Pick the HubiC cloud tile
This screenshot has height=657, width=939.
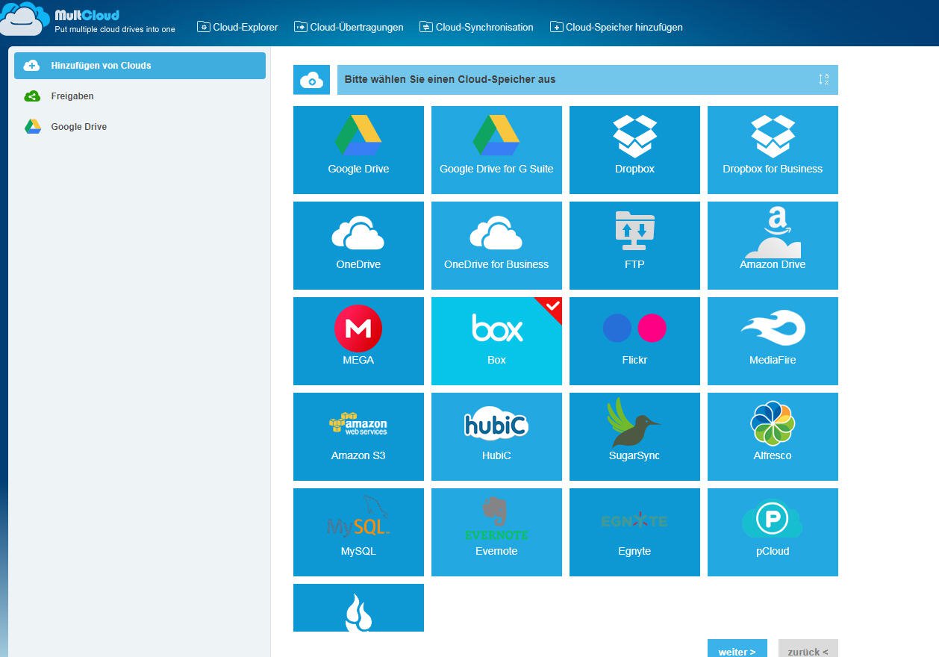pyautogui.click(x=496, y=436)
